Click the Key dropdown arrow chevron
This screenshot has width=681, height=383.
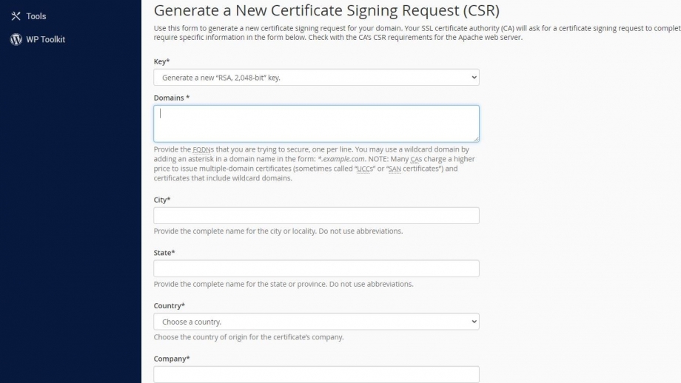474,78
